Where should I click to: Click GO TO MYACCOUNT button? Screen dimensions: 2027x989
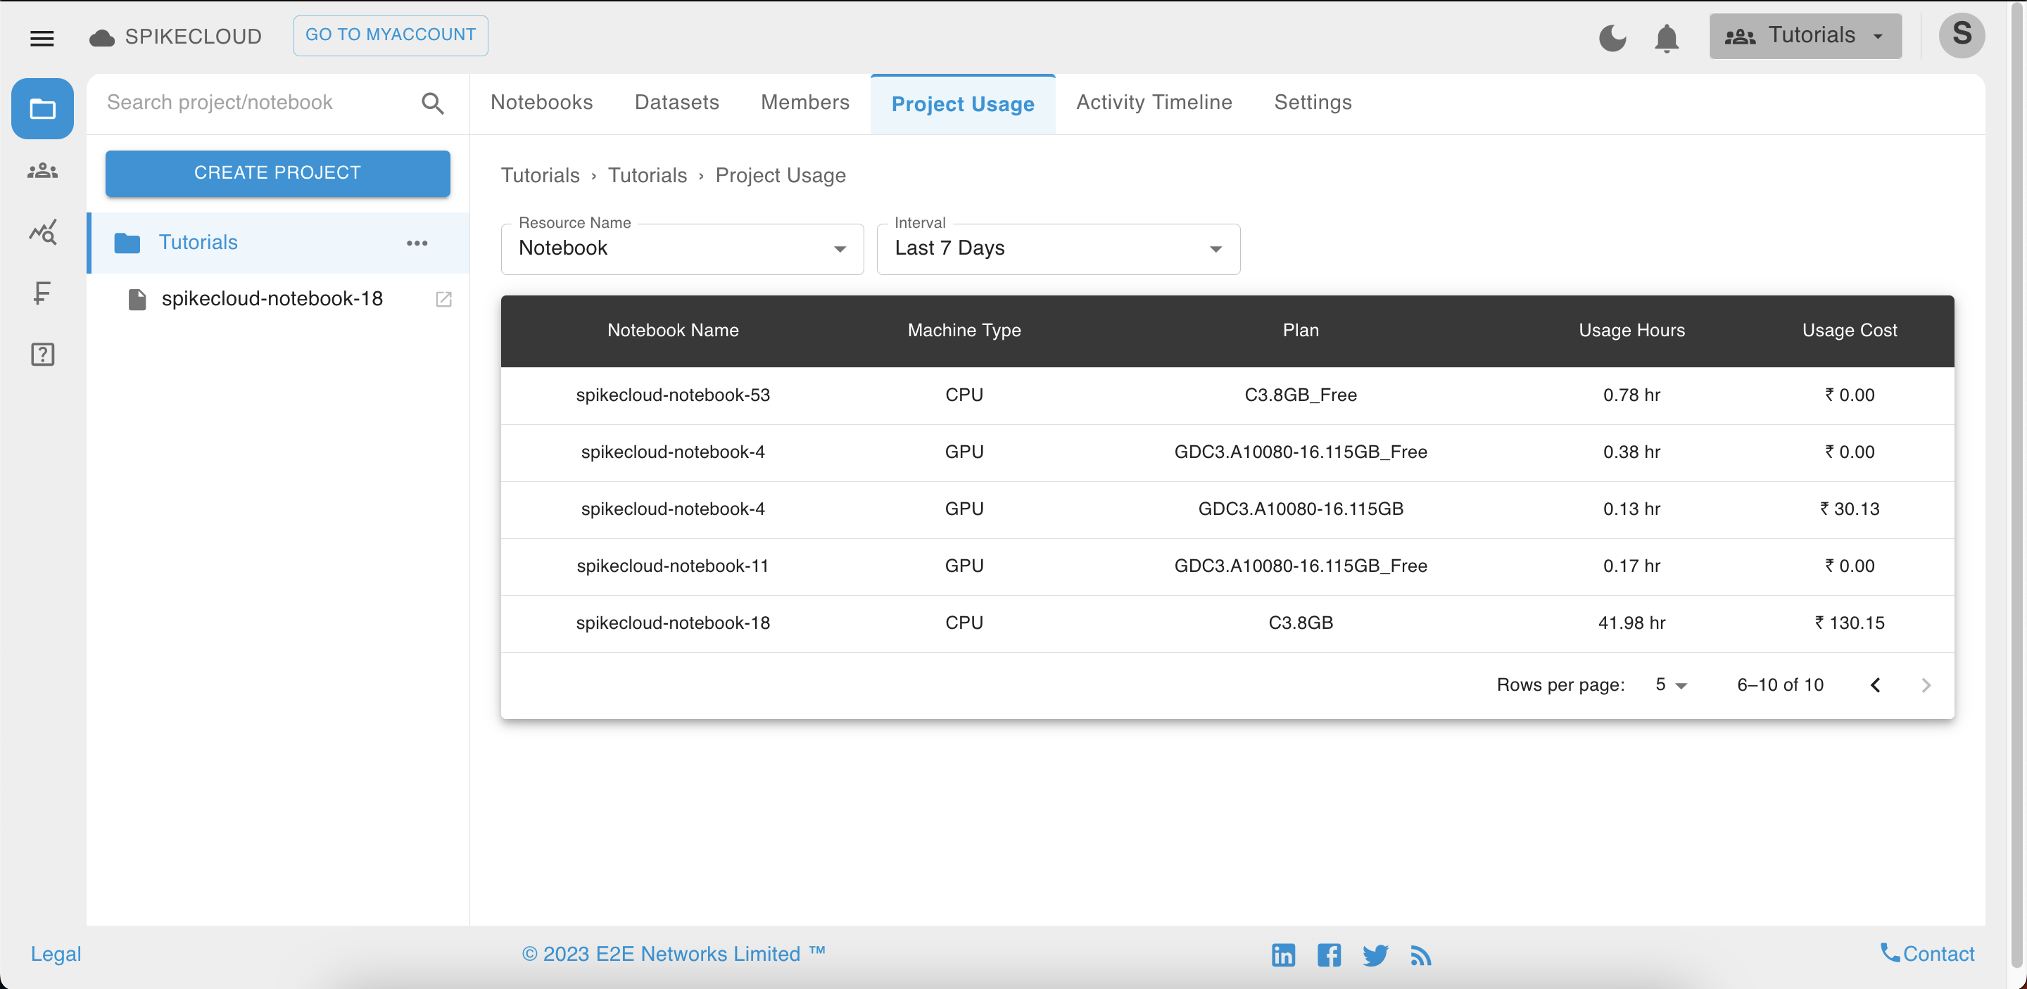(392, 35)
